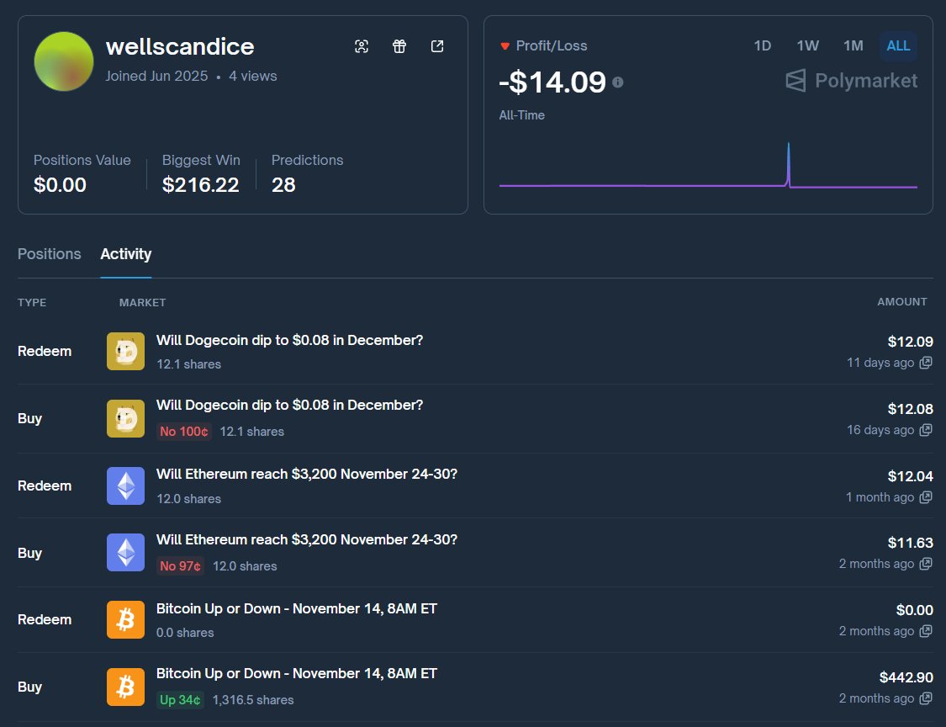The image size is (946, 727).
Task: Click the scan/QR profile icon
Action: tap(362, 46)
